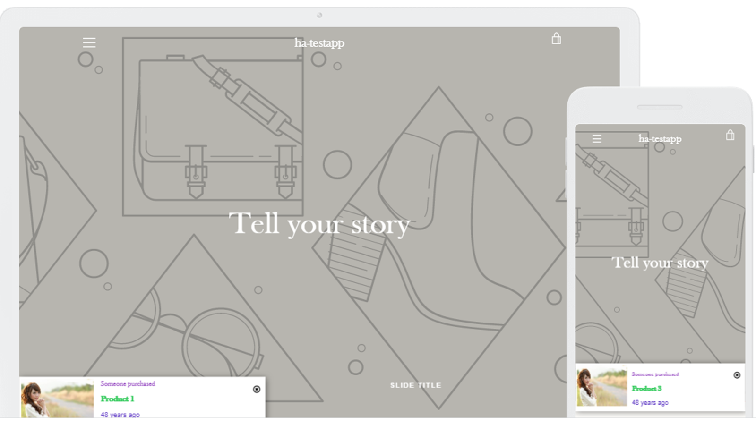Click the woman thumbnail in the desktop notification
Viewport: 756px width, 425px height.
(x=57, y=398)
